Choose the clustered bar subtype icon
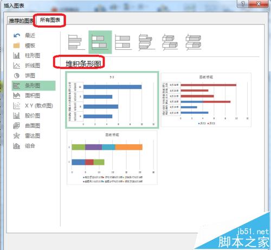This screenshot has height=250, width=271. (x=76, y=42)
